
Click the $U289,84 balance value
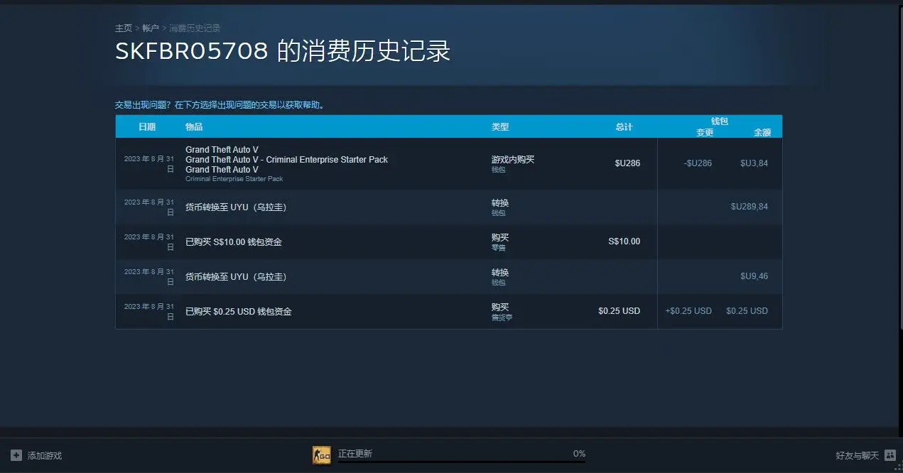click(x=750, y=207)
